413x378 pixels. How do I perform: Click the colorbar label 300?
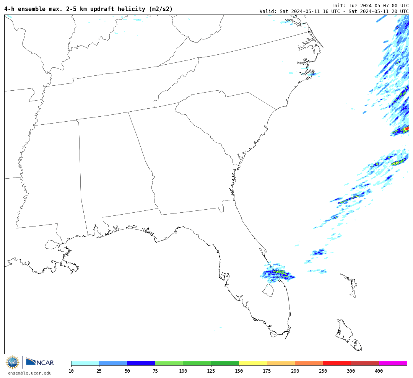click(x=351, y=371)
